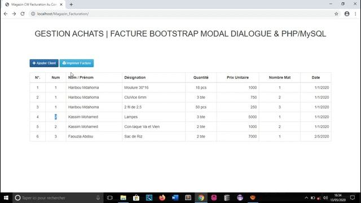Open the notification center icon

(353, 198)
